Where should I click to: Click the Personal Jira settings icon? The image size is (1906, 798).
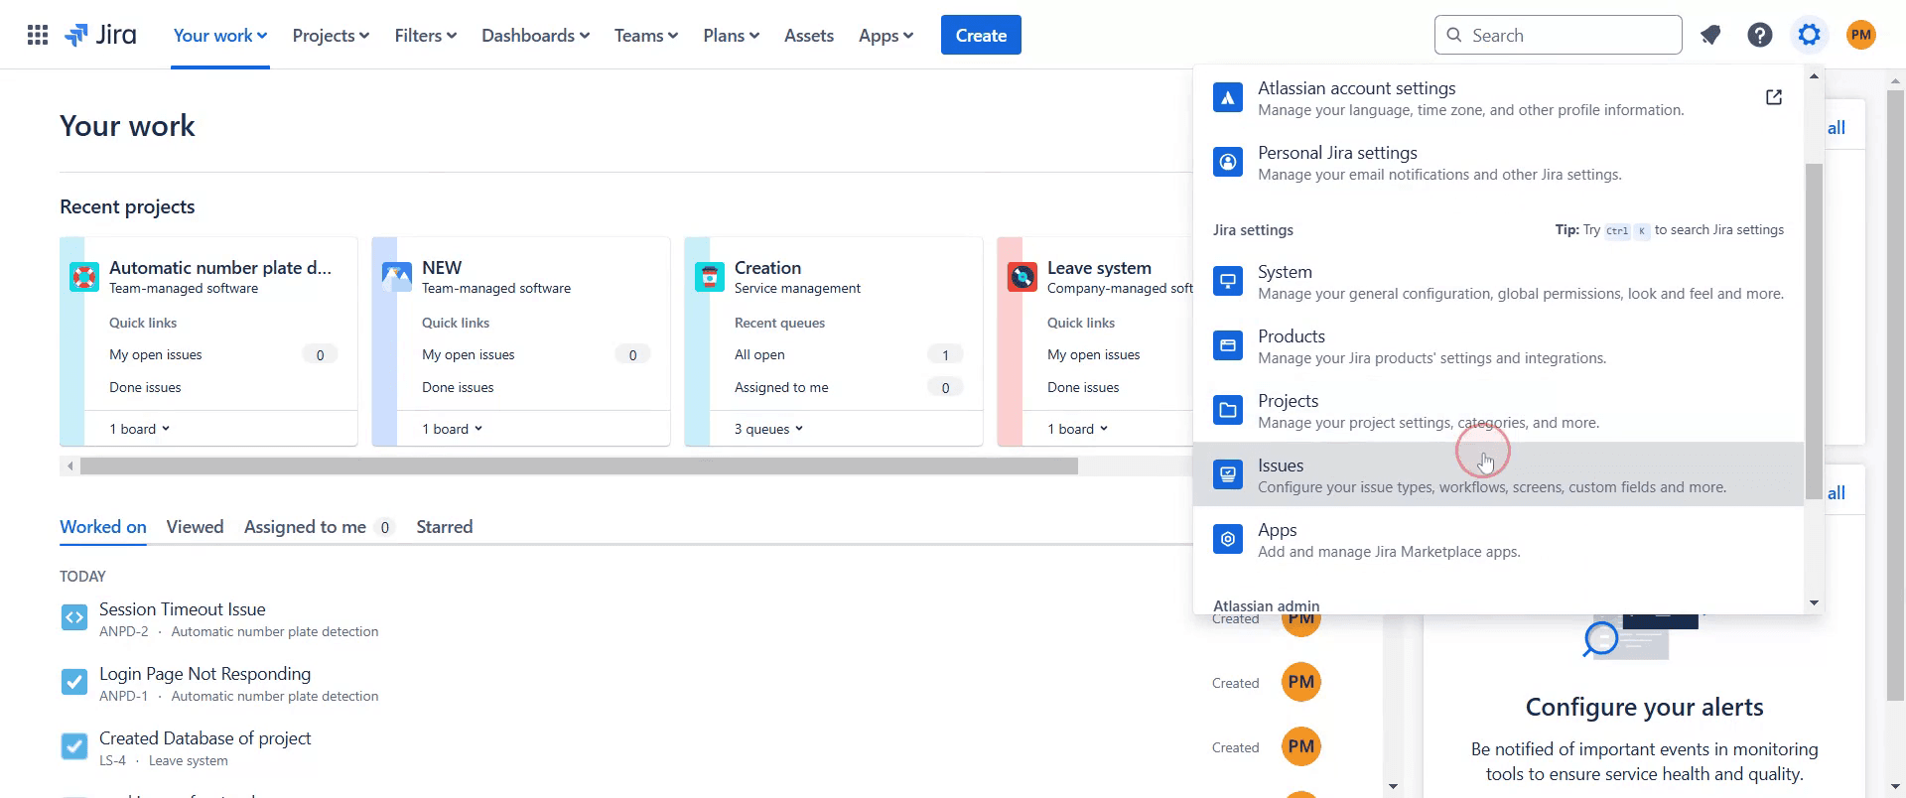pyautogui.click(x=1228, y=162)
